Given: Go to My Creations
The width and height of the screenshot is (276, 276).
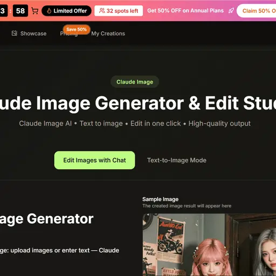Looking at the screenshot, I should pos(108,33).
